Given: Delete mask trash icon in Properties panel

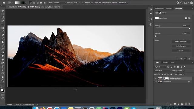Looking at the screenshot, I should tap(189, 59).
